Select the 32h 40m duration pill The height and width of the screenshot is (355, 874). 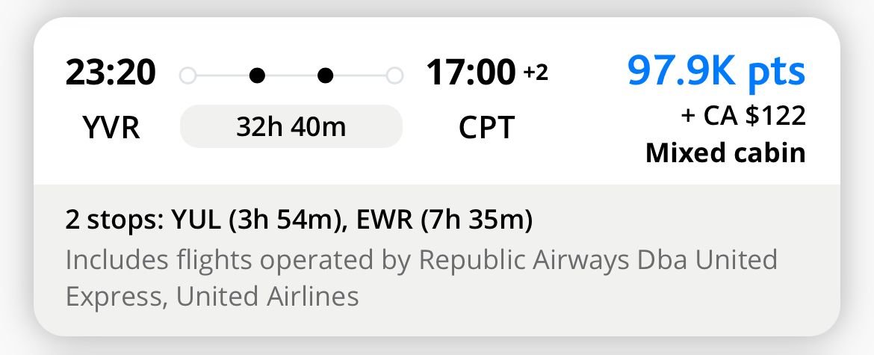pyautogui.click(x=291, y=127)
